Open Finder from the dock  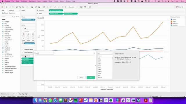click(x=35, y=100)
